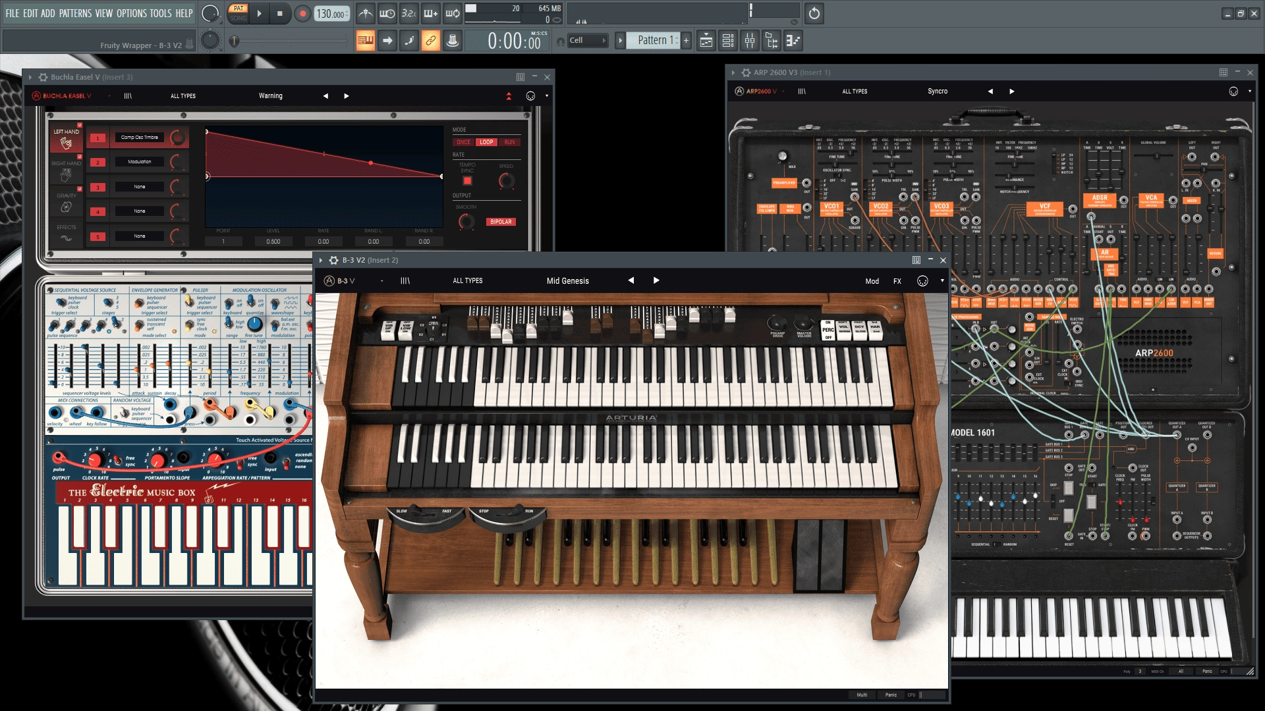The width and height of the screenshot is (1265, 711).
Task: Expand Buchla Easel V window menu arrow
Action: click(30, 77)
